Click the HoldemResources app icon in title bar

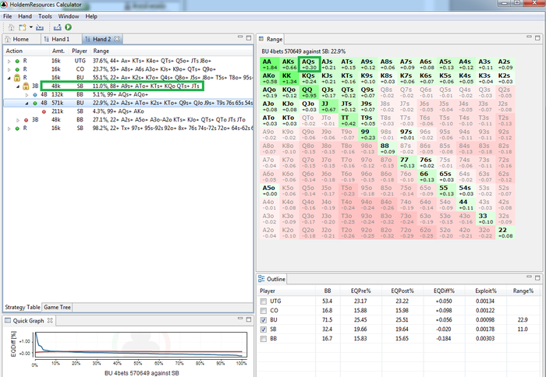click(5, 5)
